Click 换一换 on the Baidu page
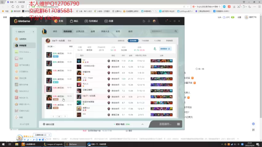The height and width of the screenshot is (147, 262). pyautogui.click(x=200, y=69)
